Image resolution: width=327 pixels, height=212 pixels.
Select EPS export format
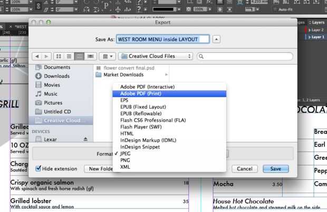169,100
